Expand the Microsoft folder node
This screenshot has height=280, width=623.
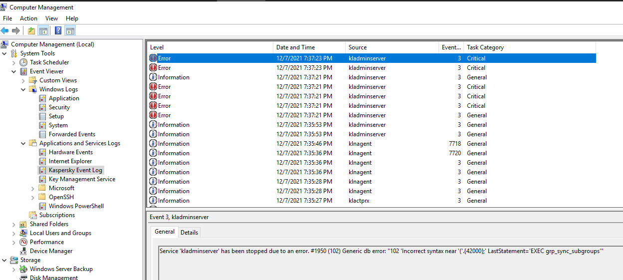pyautogui.click(x=33, y=188)
